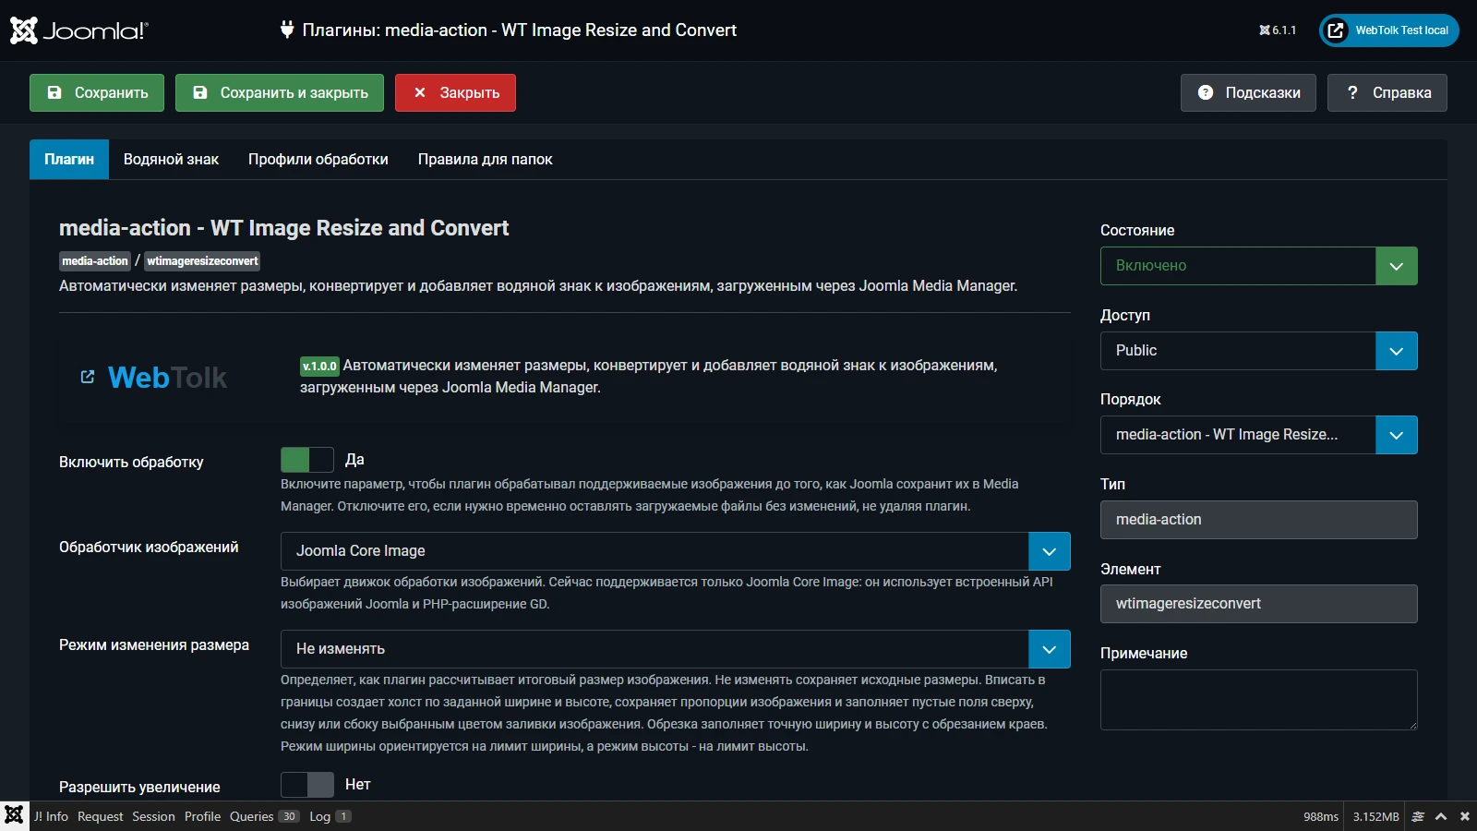This screenshot has width=1477, height=831.
Task: Click the question-circle icon on Подсказки
Action: click(1206, 92)
